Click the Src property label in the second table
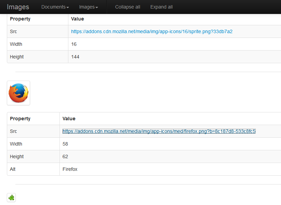Viewport: 281px width, 205px height. coord(13,131)
